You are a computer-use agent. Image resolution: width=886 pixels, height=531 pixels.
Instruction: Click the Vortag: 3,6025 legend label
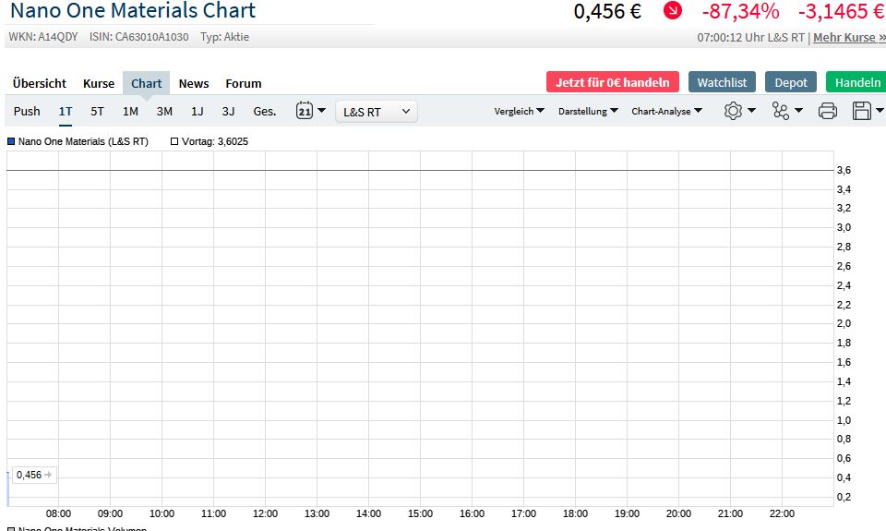(x=215, y=141)
